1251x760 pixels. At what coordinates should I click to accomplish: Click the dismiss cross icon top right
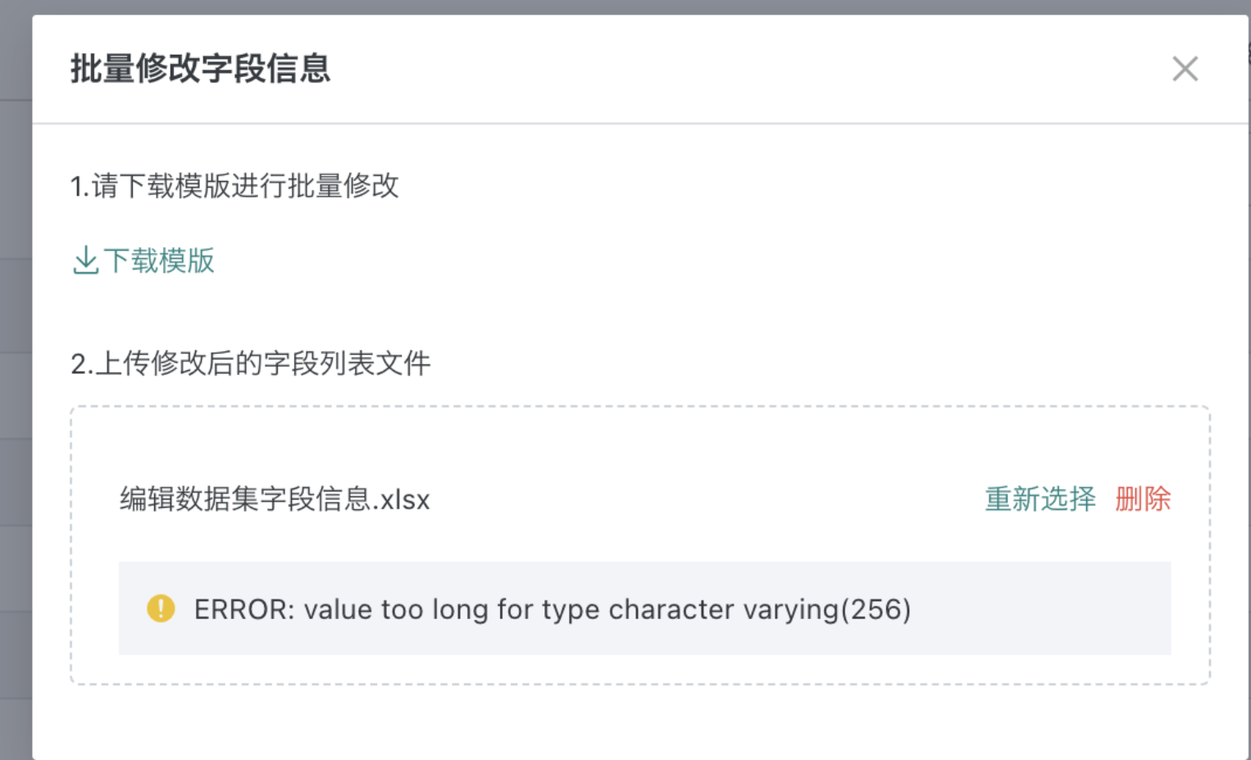click(x=1185, y=69)
